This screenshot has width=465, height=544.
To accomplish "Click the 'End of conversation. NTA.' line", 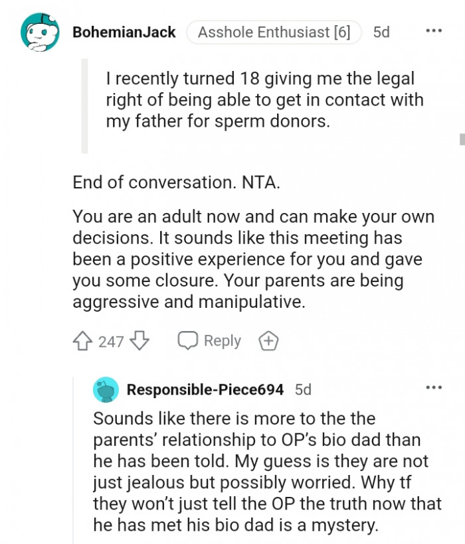I will point(176,182).
